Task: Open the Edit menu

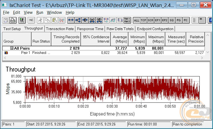Action: click(x=17, y=12)
